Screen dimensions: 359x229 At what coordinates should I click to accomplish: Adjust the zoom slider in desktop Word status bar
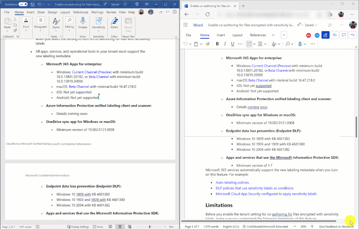150,227
